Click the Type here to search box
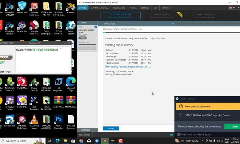Image resolution: width=240 pixels, height=144 pixels. pyautogui.click(x=23, y=141)
